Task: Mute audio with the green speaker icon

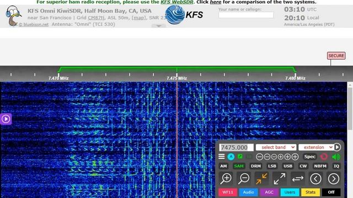Action: (336, 157)
